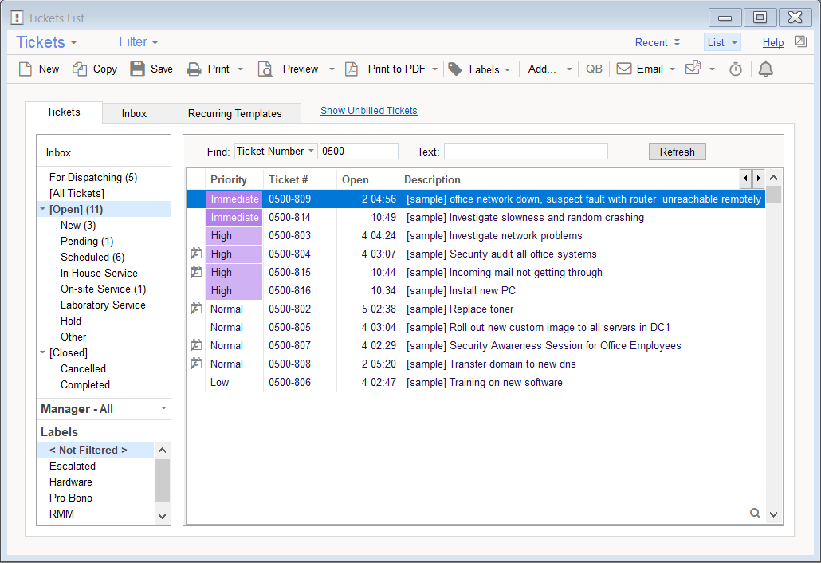Click the Print to PDF icon

352,69
